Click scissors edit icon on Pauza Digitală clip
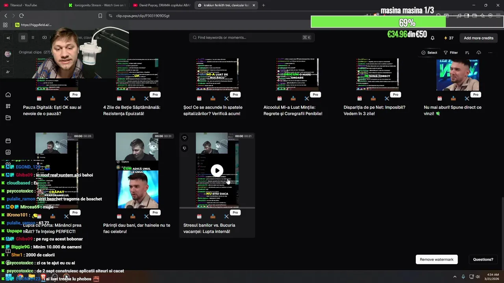This screenshot has width=504, height=283. click(66, 98)
